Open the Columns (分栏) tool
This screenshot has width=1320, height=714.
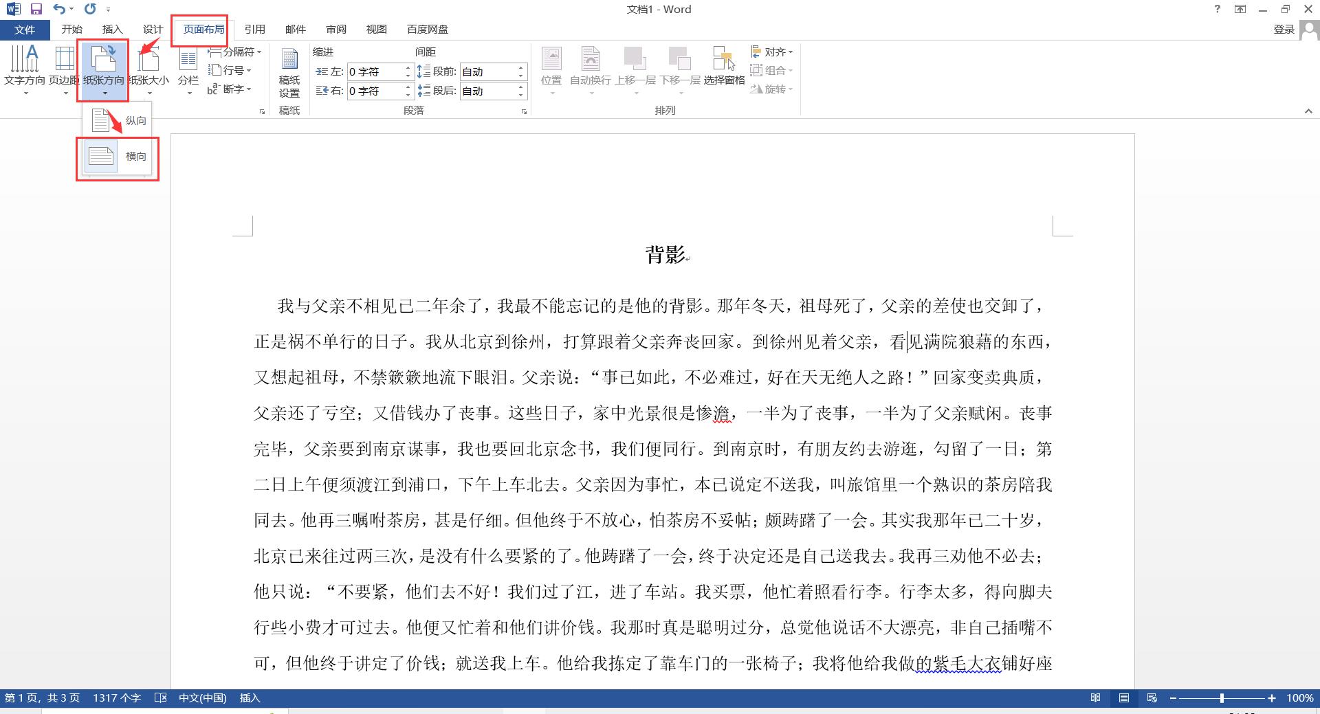[188, 69]
